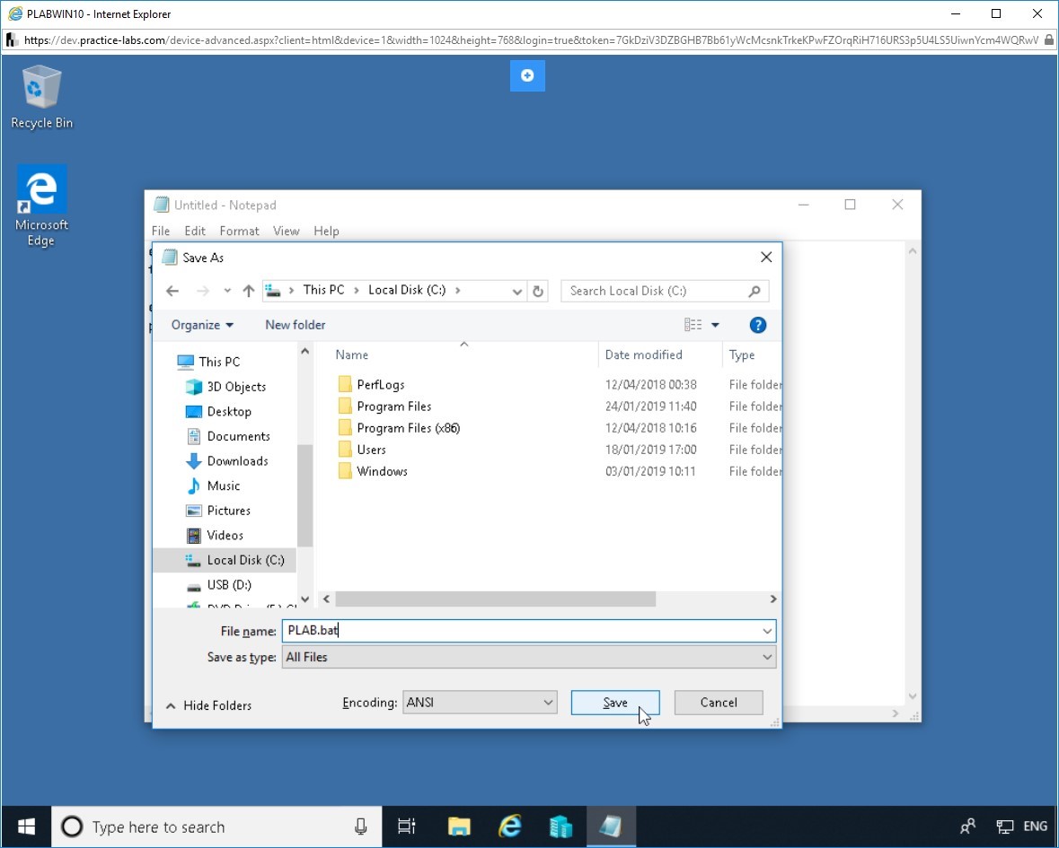Open Task View on the taskbar

coord(407,826)
